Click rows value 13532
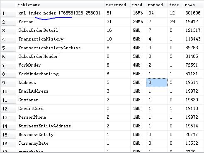This screenshot has width=204, height=153. point(193,143)
